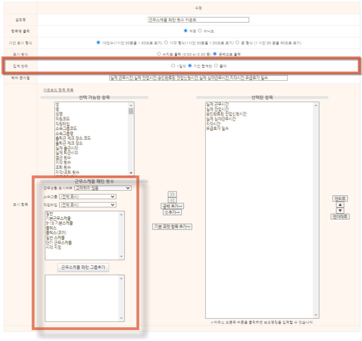Click the 기본 포맷 항목 추가 button
This screenshot has height=341, width=362.
(x=172, y=227)
